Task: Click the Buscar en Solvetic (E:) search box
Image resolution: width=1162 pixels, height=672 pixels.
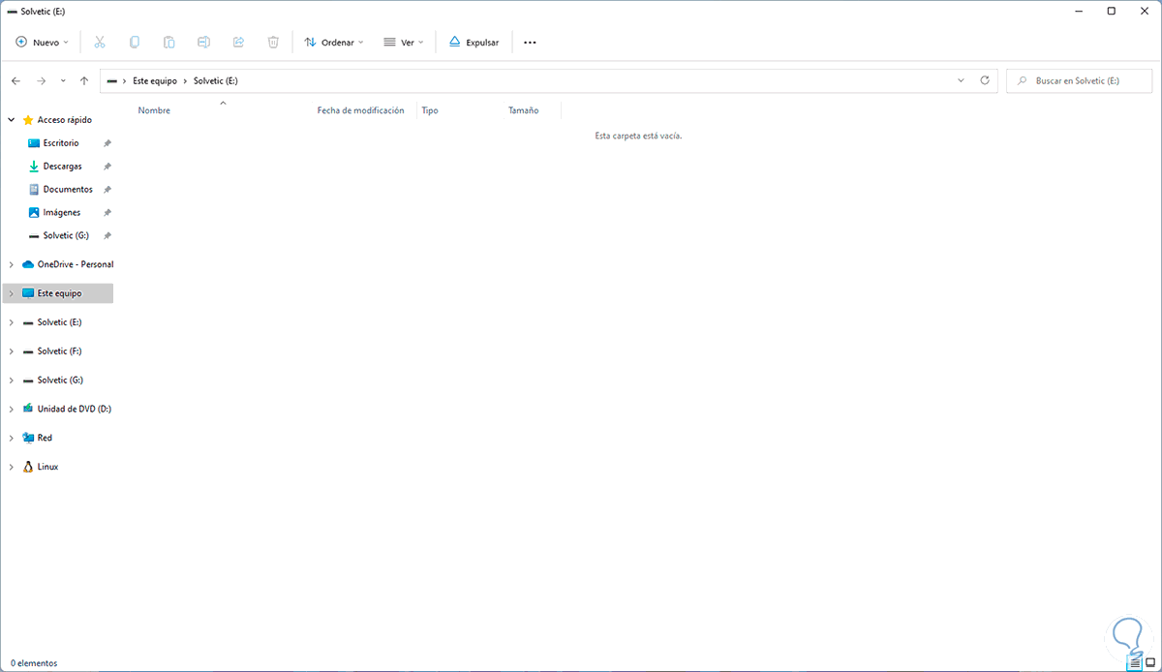Action: pyautogui.click(x=1079, y=80)
